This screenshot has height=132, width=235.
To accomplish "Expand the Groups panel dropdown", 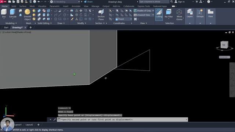I will coord(200,23).
